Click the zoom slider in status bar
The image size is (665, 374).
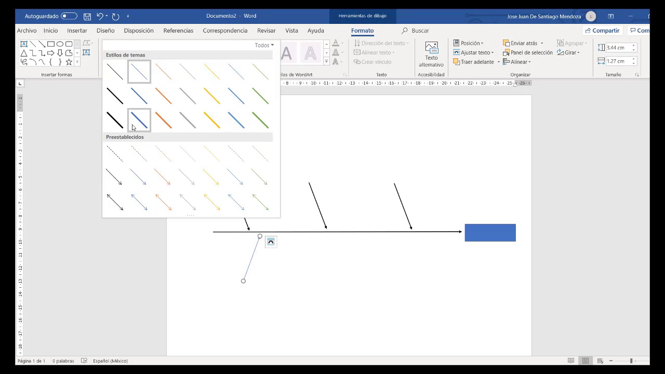coord(631,360)
